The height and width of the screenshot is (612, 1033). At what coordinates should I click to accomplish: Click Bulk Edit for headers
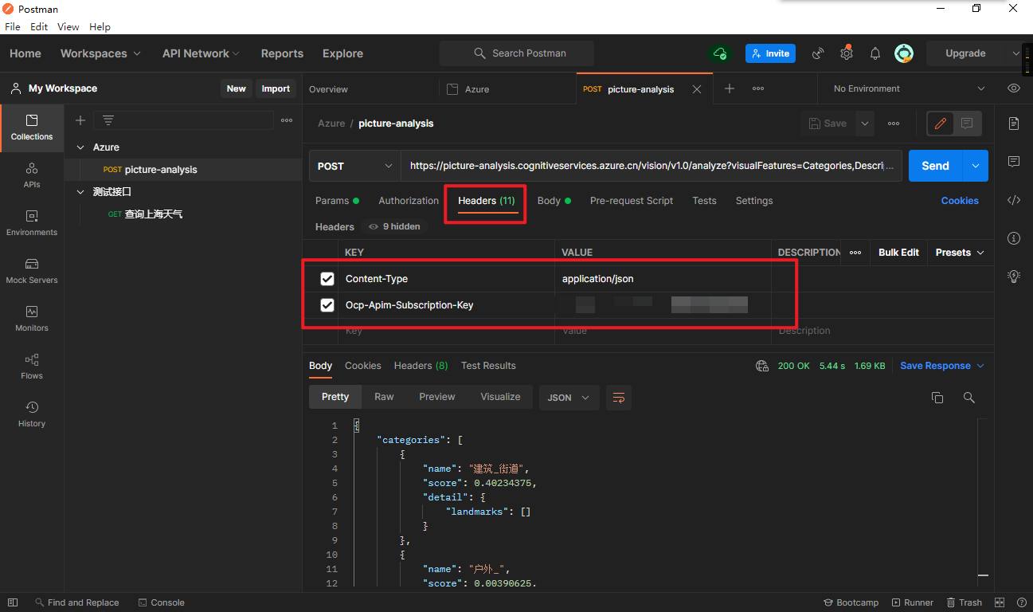click(898, 253)
